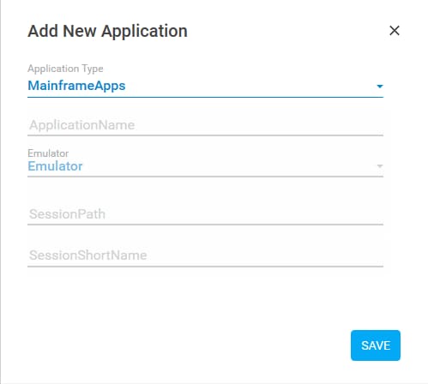Click the gray underline under Emulator selector
428x384 pixels.
205,177
